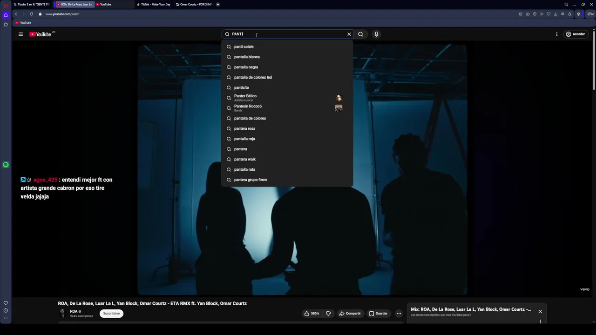
Task: Click the Opera home sidebar icon
Action: 6,15
